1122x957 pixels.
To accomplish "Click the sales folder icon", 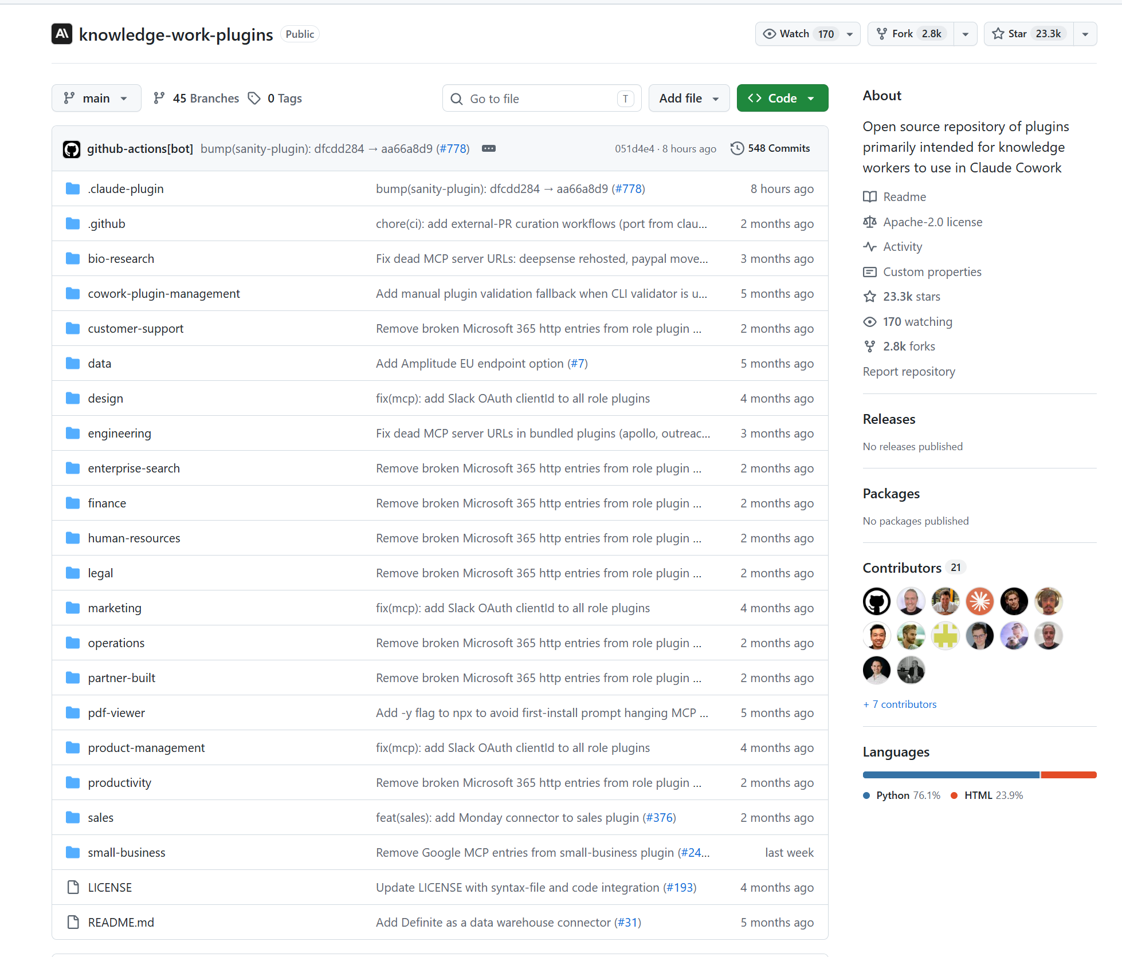I will click(x=73, y=817).
